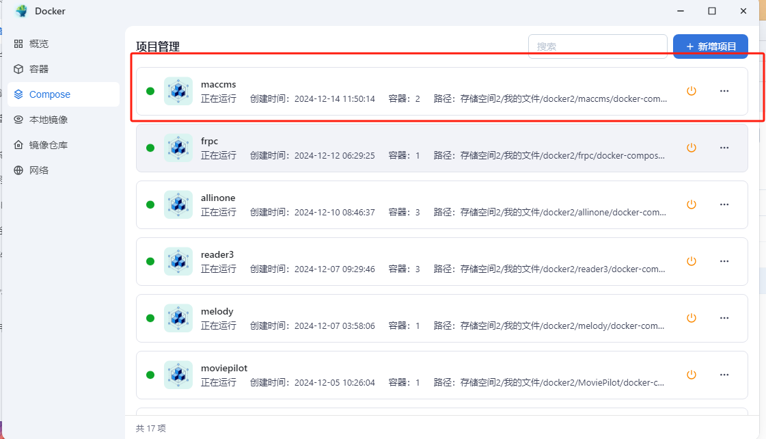Click the maccms project name

tap(219, 84)
